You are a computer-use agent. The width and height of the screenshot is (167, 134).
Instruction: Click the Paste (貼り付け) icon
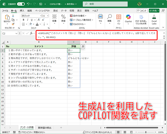(7, 17)
